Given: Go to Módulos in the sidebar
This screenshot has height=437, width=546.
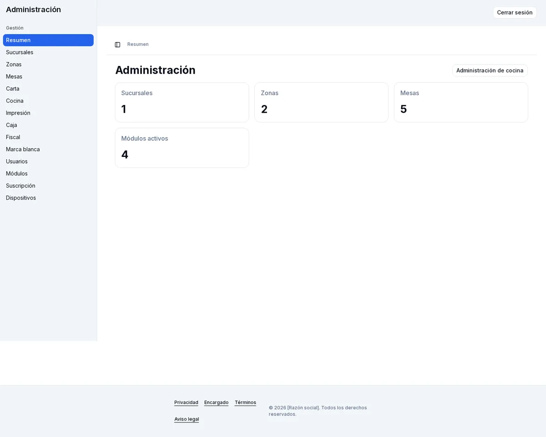Looking at the screenshot, I should point(48,174).
